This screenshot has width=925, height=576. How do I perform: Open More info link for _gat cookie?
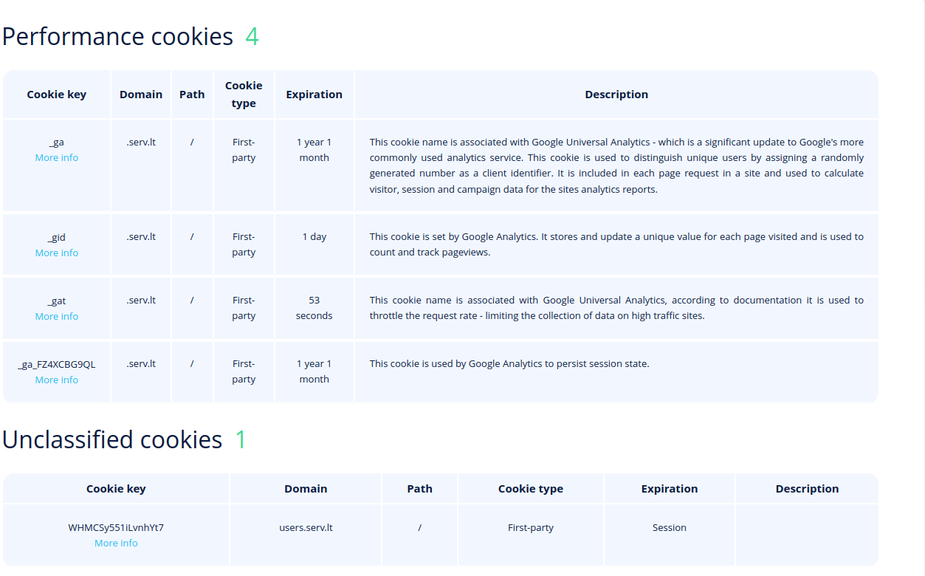(x=57, y=316)
